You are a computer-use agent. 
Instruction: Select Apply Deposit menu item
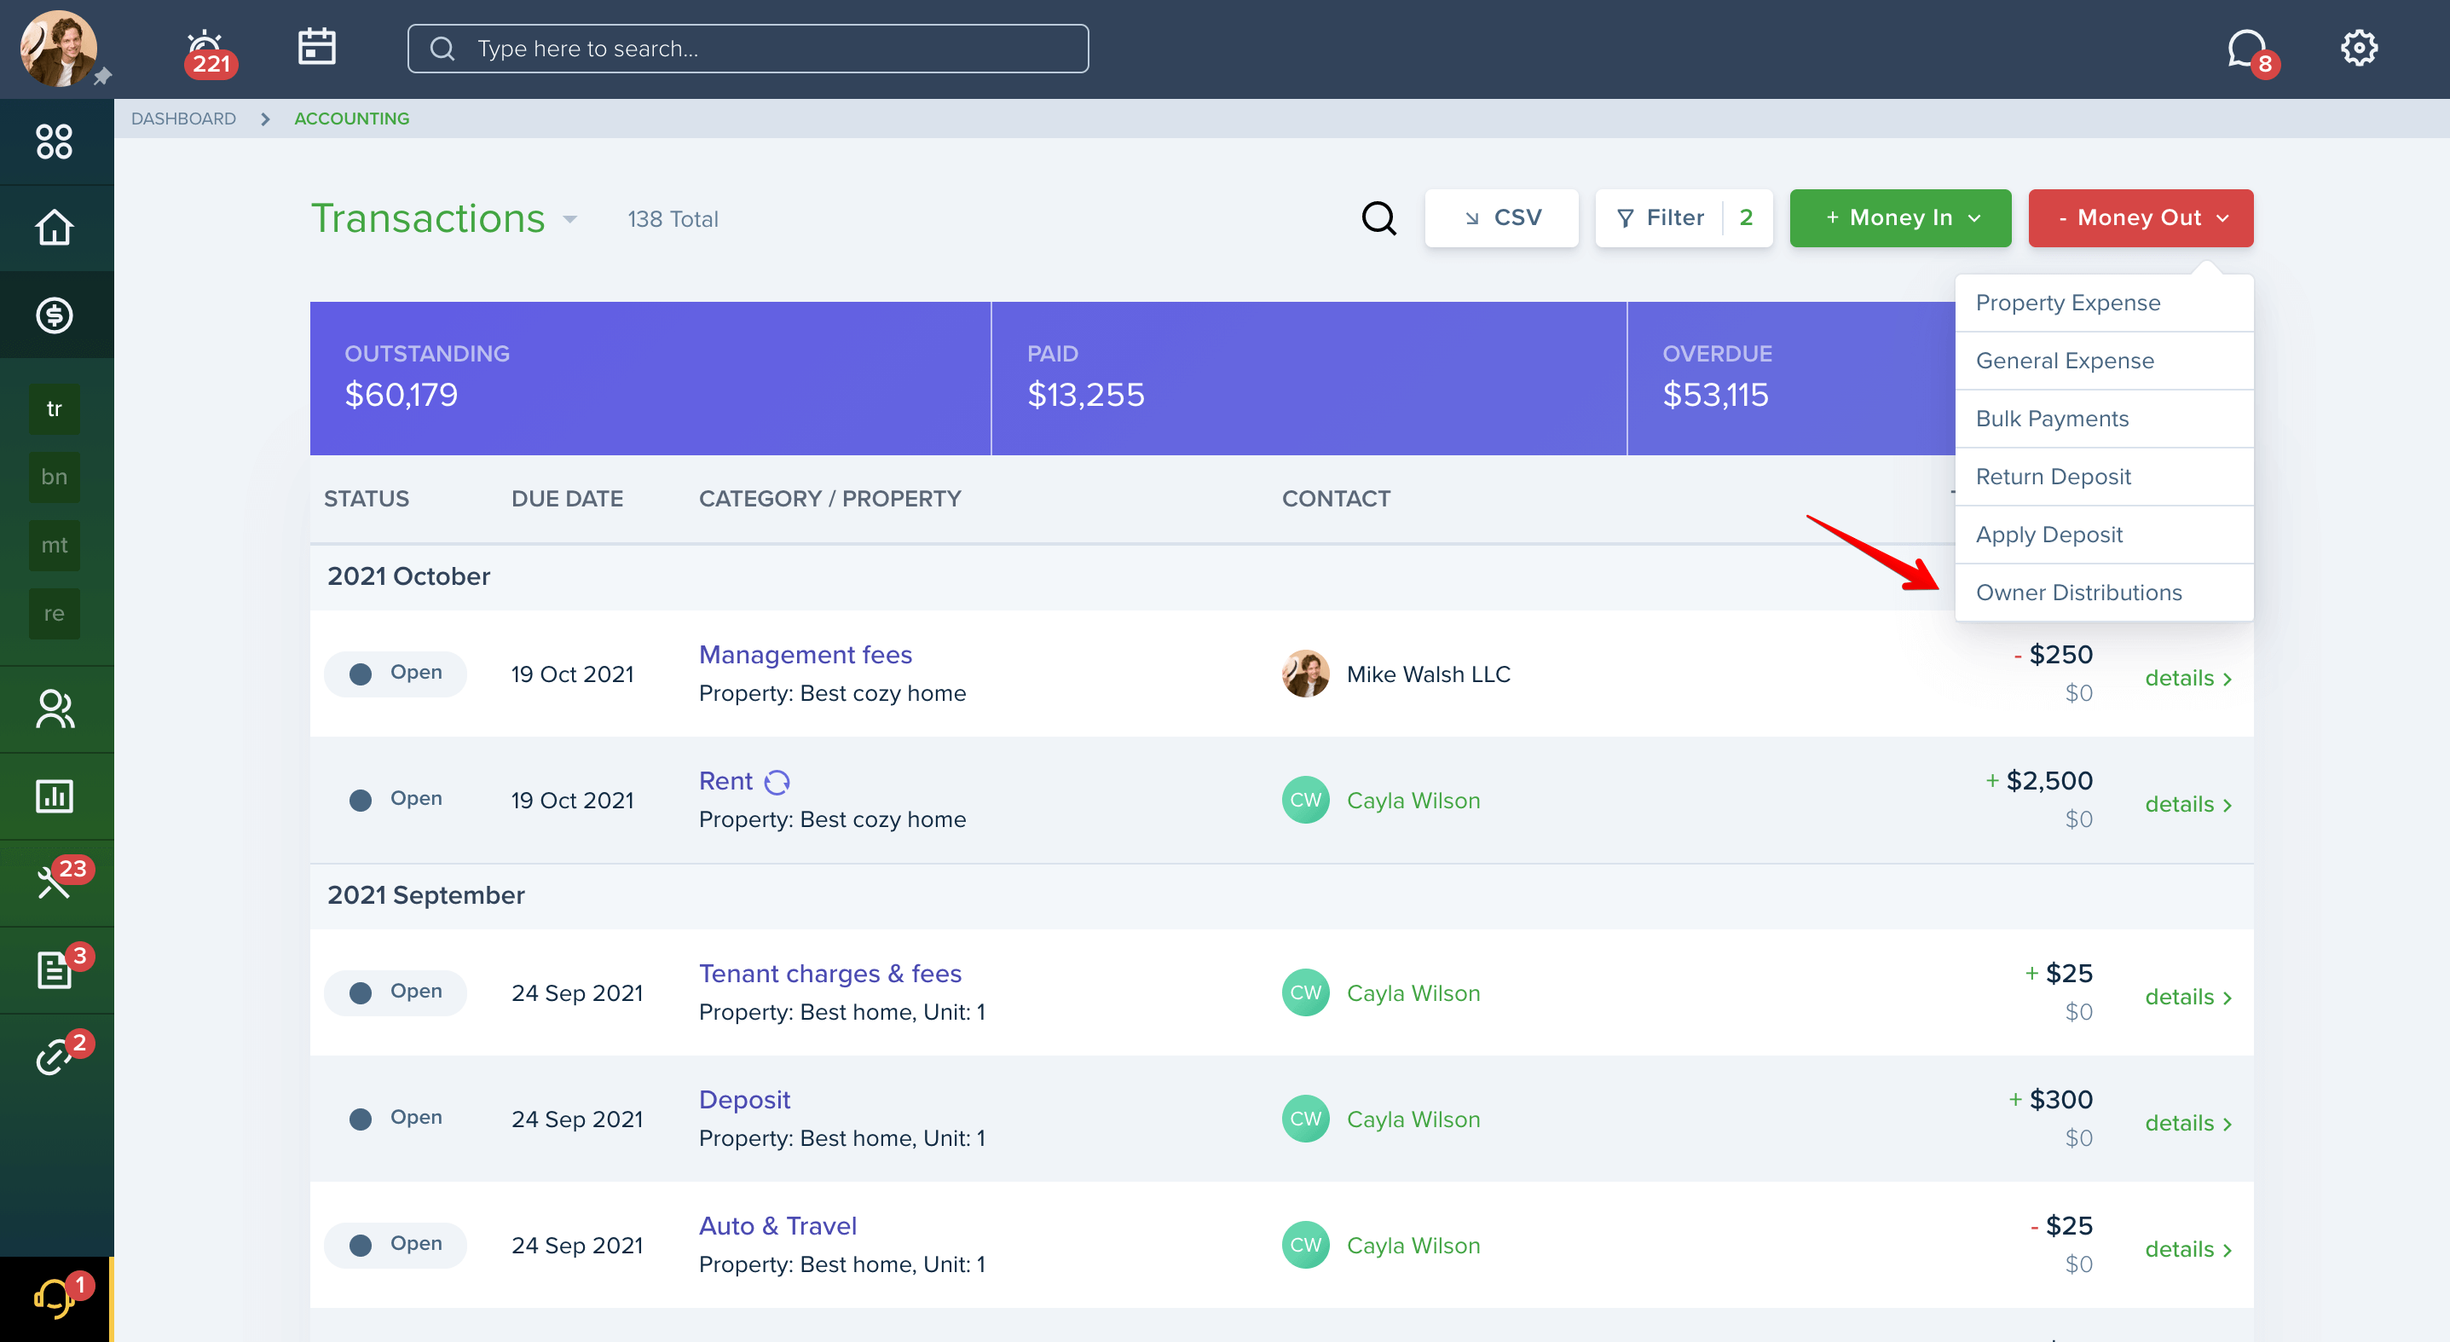[2103, 535]
